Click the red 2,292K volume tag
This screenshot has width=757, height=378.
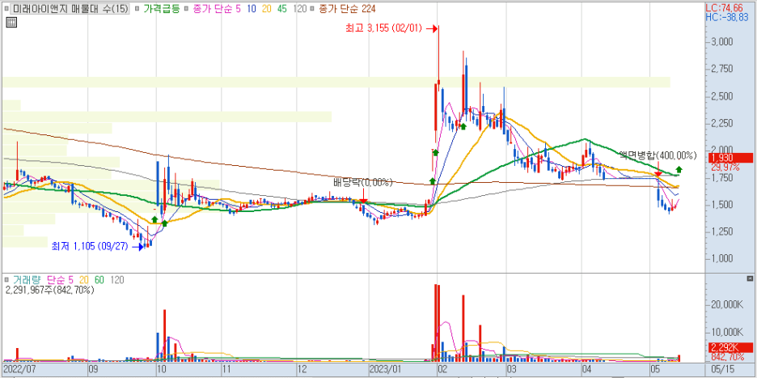click(x=731, y=347)
